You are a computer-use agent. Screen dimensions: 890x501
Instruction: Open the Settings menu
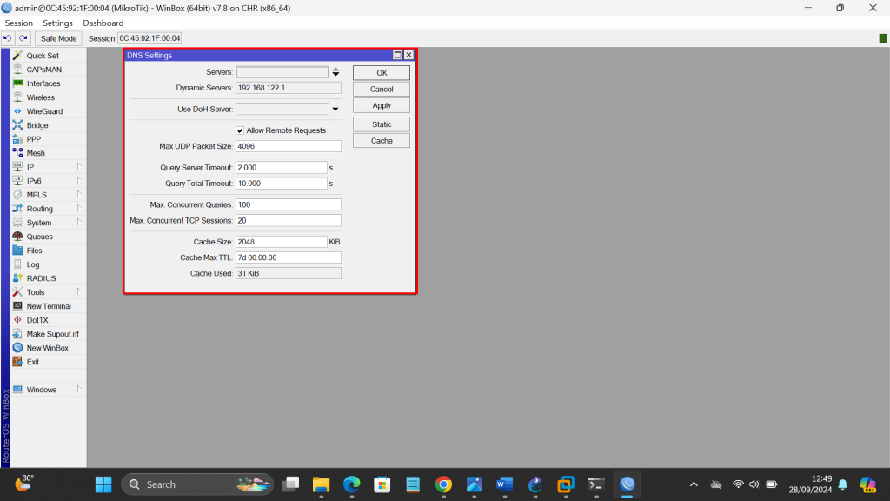[x=58, y=23]
